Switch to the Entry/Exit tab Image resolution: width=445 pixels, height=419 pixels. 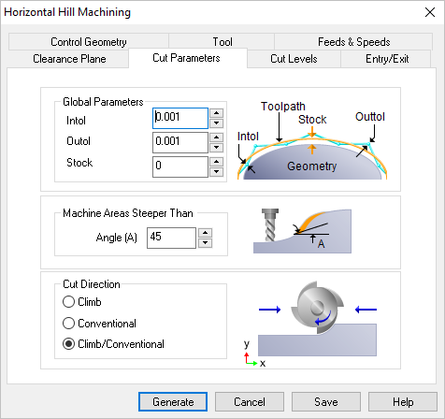point(387,59)
